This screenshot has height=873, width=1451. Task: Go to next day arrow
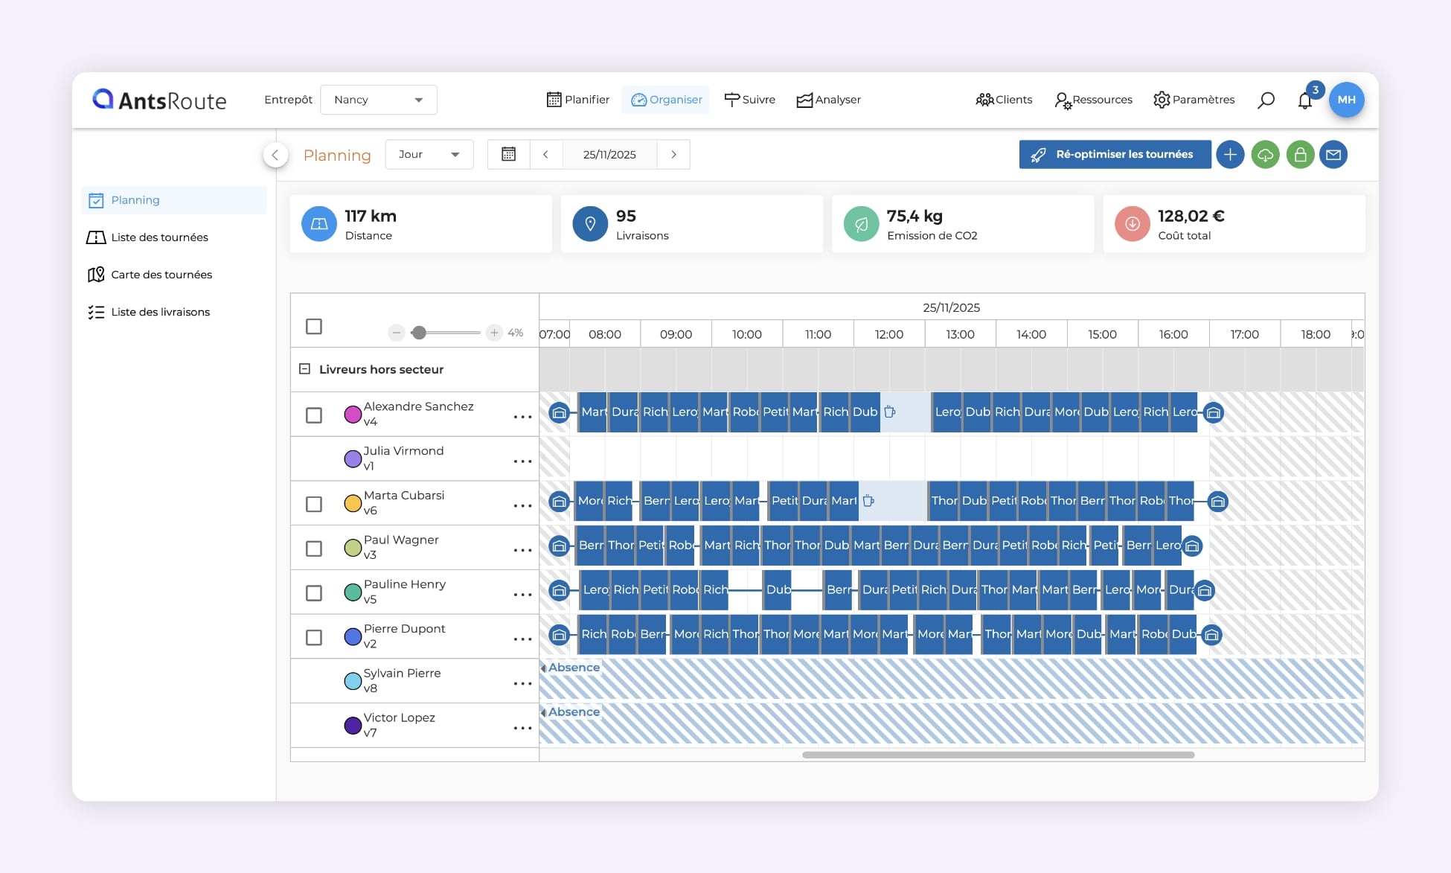point(673,154)
